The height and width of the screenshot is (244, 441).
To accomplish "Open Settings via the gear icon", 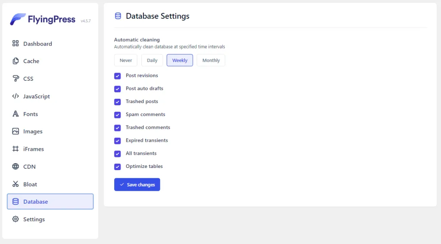I will 16,219.
